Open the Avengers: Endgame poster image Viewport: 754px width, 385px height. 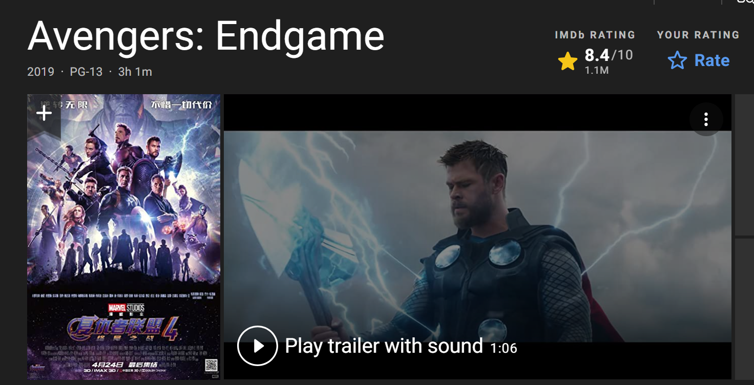[124, 237]
